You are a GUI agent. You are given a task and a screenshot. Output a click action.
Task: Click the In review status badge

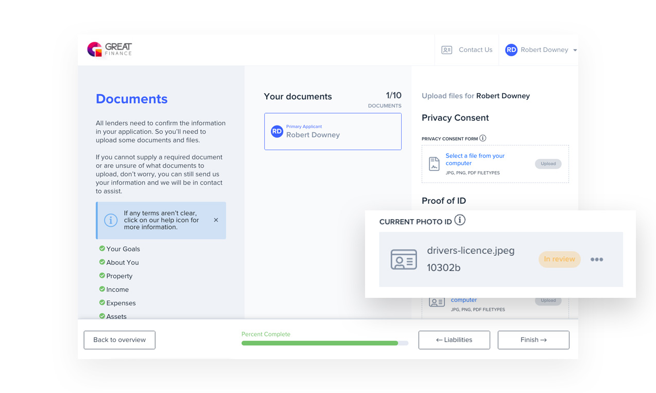tap(559, 259)
